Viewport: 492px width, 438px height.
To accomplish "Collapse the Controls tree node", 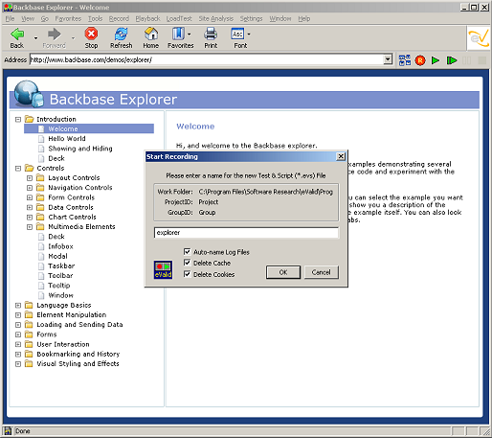I will coord(18,169).
